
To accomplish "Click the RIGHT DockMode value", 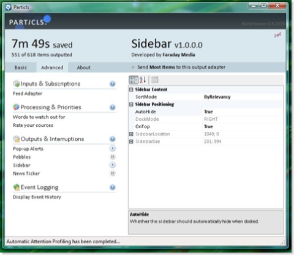I will [x=211, y=119].
